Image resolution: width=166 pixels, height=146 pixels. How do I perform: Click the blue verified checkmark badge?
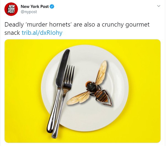(52, 7)
